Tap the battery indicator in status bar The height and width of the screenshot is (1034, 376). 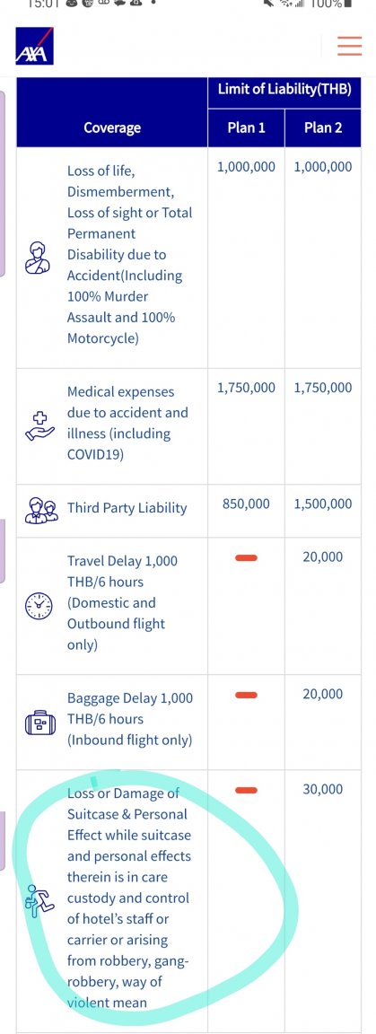(x=348, y=4)
